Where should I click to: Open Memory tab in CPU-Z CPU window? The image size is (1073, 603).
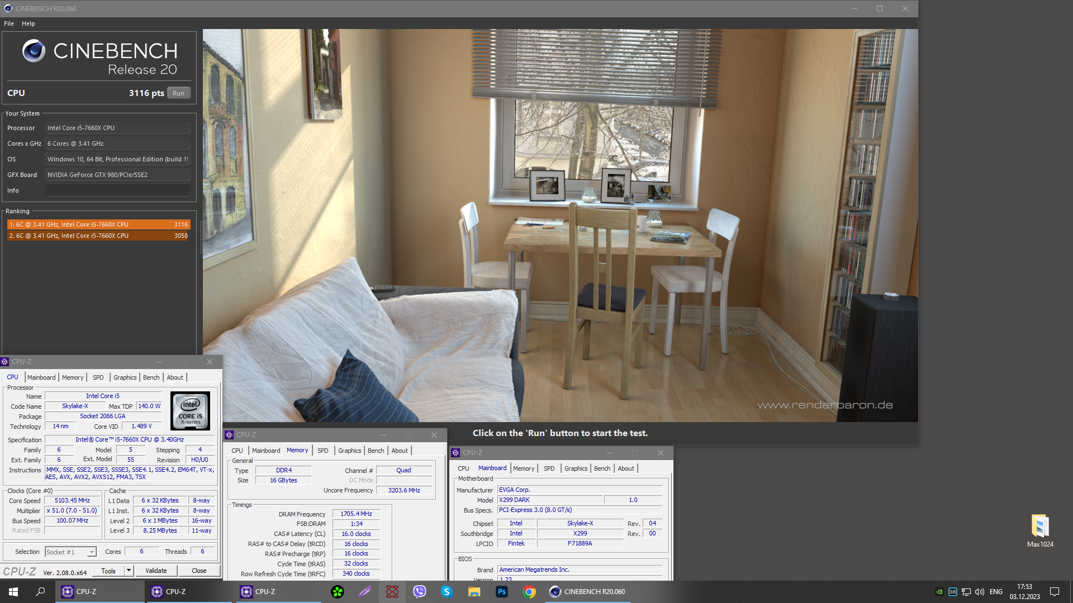[73, 377]
